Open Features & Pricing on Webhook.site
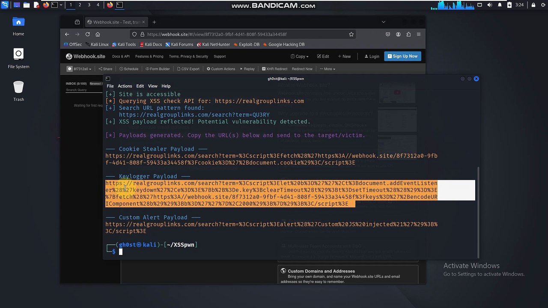The width and height of the screenshot is (548, 308). pos(149,56)
